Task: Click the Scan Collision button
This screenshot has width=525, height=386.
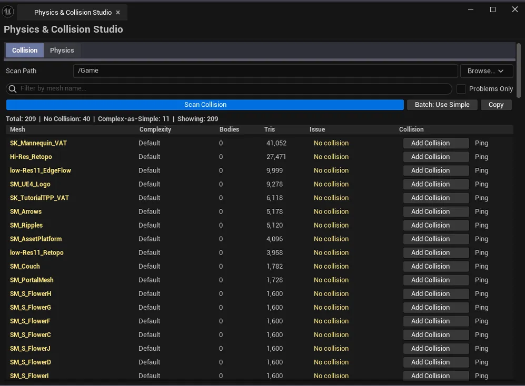Action: 205,105
